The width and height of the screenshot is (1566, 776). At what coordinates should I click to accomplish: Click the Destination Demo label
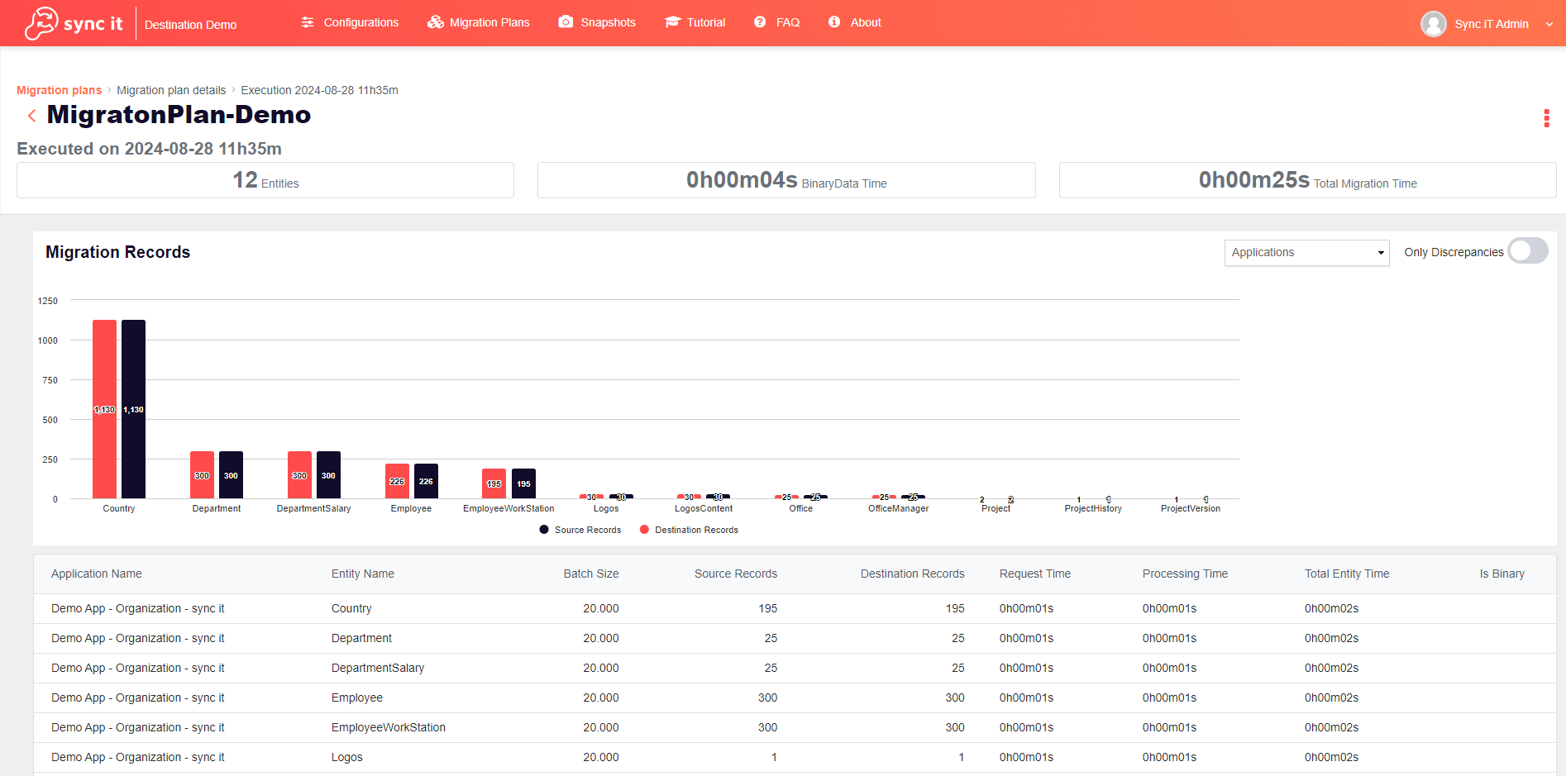191,25
